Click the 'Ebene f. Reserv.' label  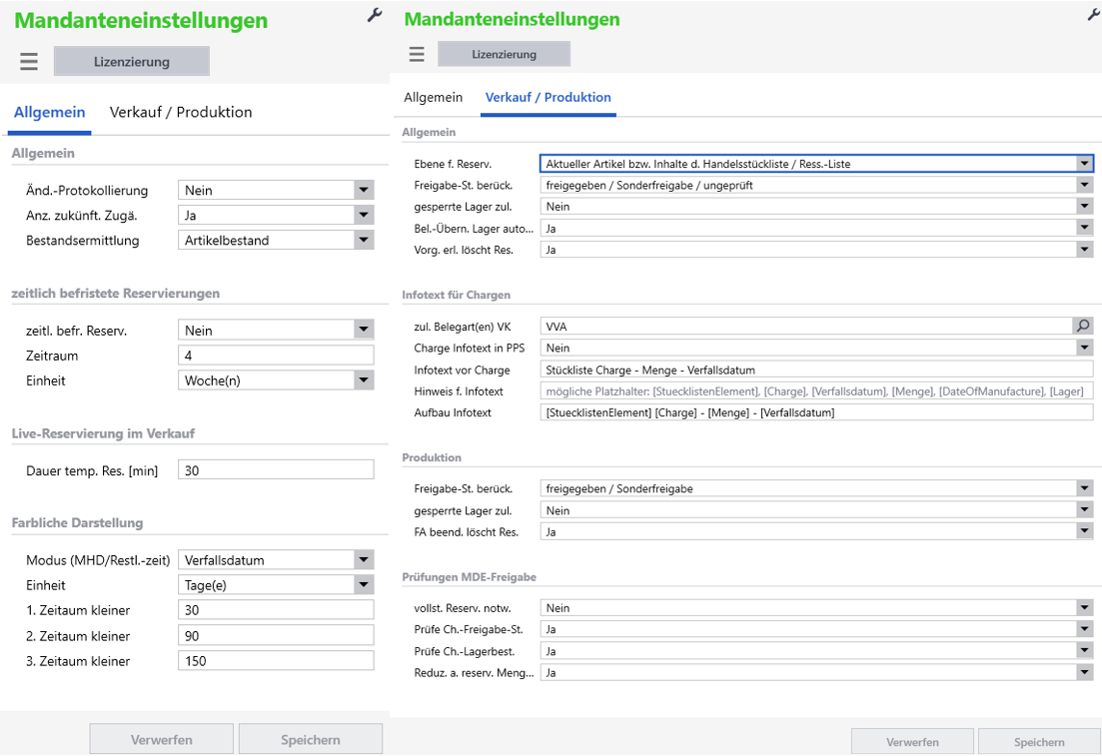pyautogui.click(x=453, y=164)
